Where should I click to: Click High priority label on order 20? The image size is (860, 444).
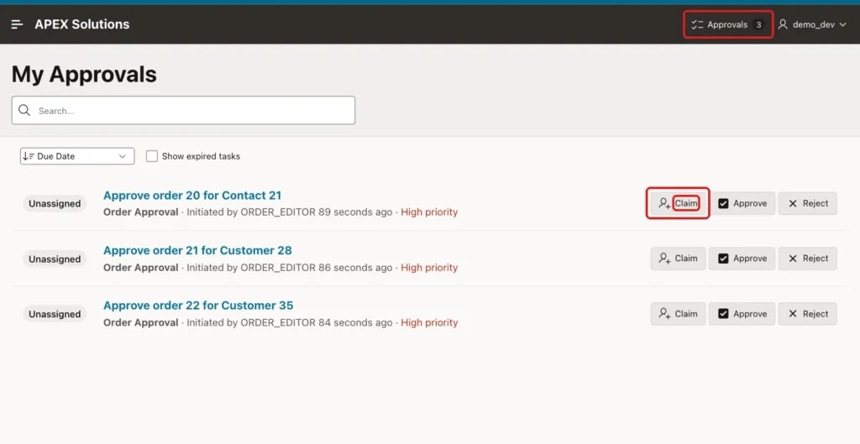[429, 212]
